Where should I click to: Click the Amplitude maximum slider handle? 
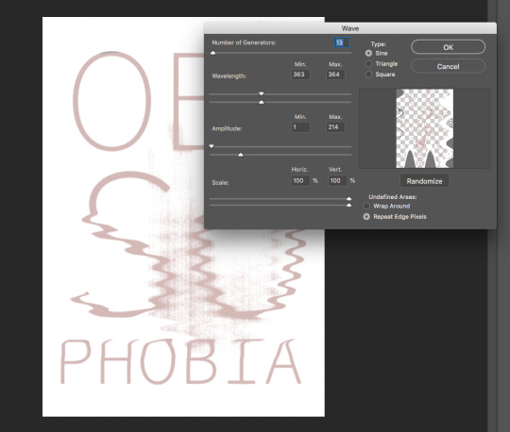241,155
